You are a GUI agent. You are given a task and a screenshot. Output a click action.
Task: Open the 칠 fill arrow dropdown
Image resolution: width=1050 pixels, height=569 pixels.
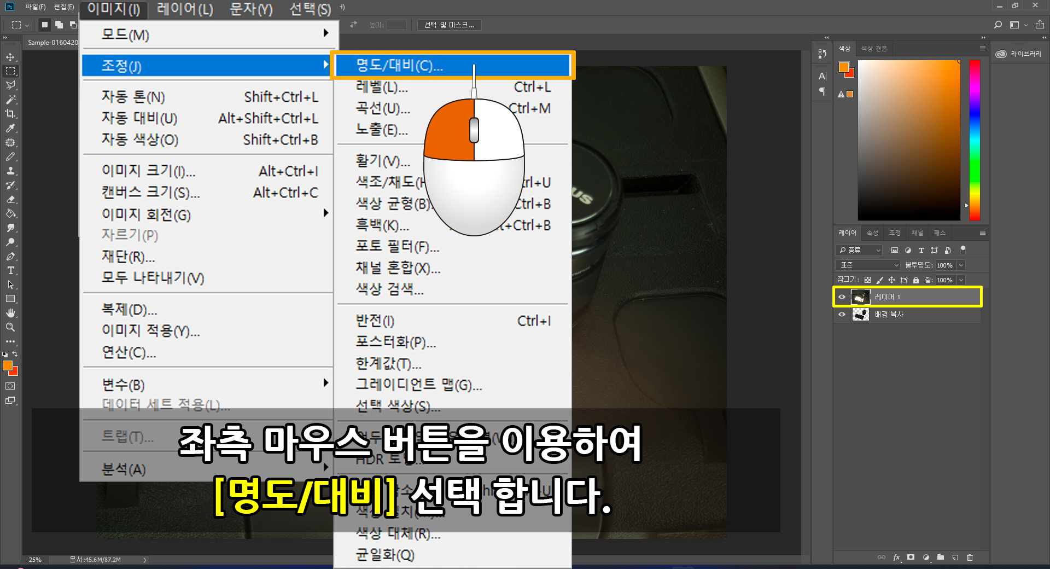point(961,280)
